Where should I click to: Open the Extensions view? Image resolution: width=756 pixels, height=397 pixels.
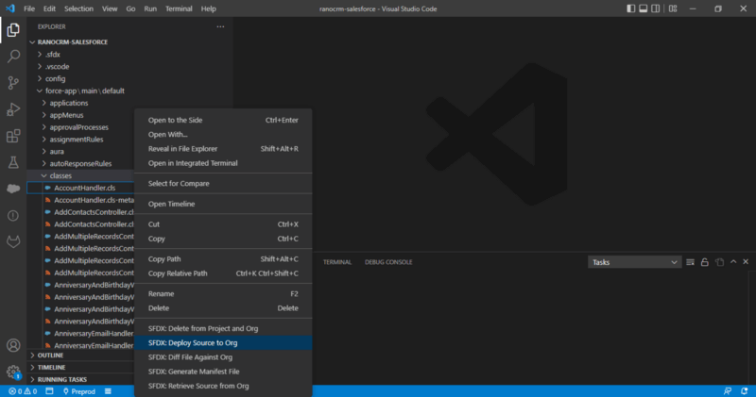pyautogui.click(x=13, y=136)
